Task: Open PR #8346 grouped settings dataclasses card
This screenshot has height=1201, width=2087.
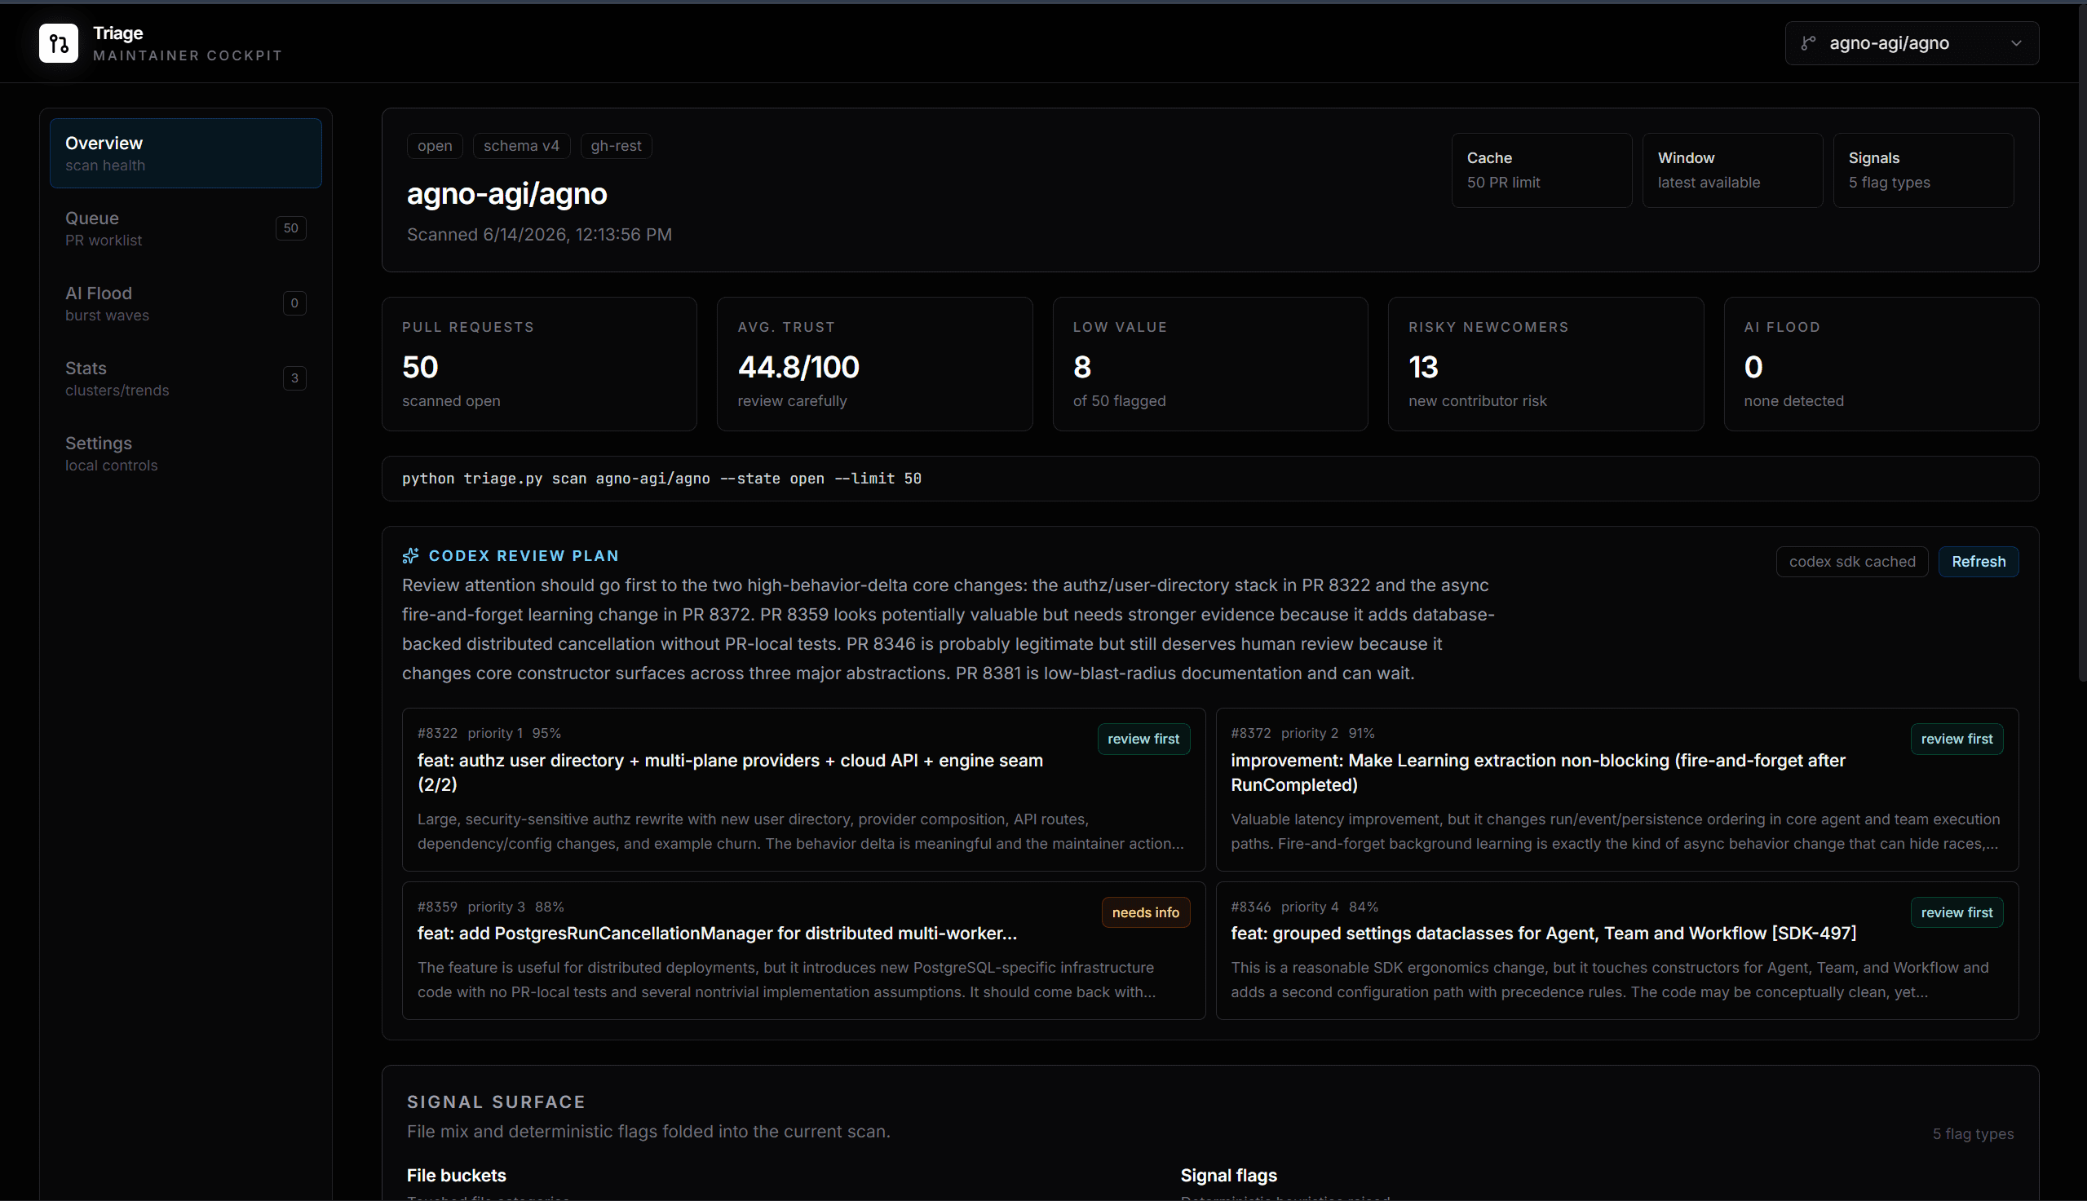Action: coord(1616,950)
